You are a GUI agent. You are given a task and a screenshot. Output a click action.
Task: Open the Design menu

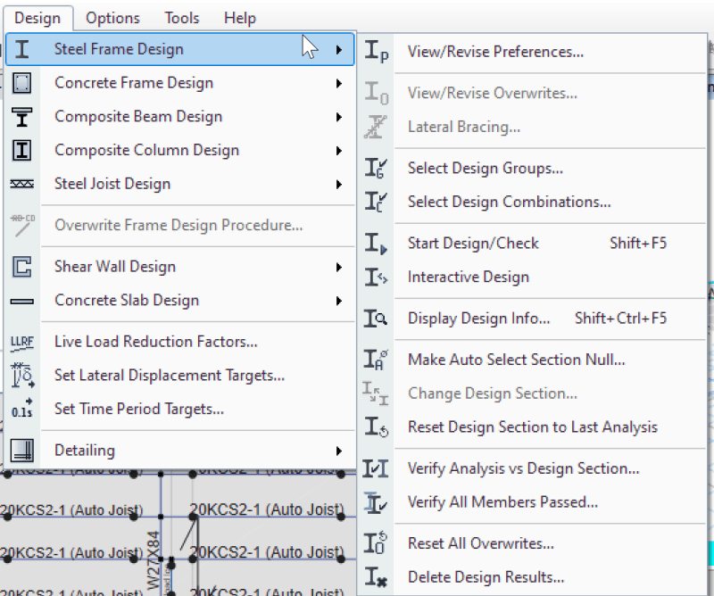point(37,18)
